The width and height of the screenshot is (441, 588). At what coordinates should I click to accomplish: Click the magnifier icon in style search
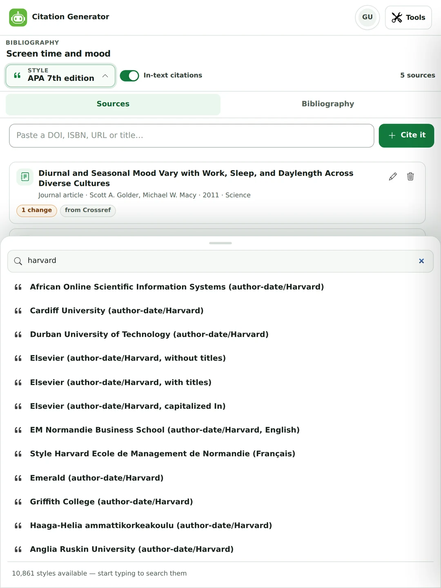tap(18, 261)
